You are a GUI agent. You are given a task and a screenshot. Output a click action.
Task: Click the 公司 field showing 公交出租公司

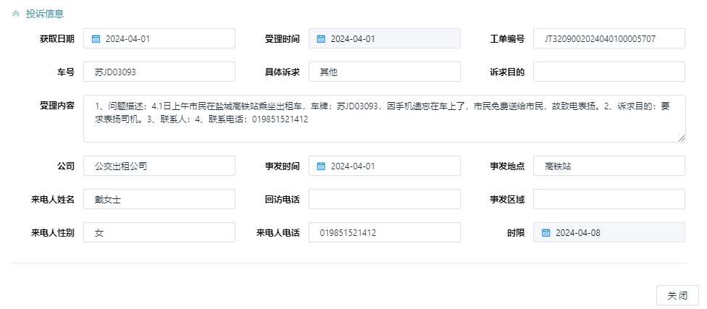pos(159,166)
